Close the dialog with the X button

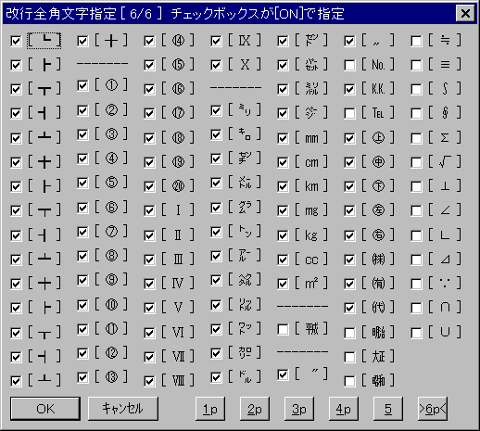[x=465, y=14]
